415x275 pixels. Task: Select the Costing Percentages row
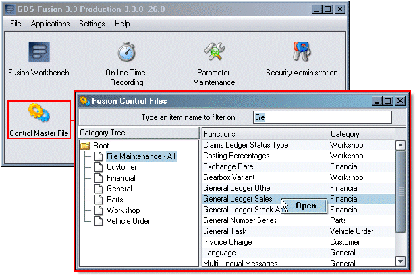298,156
